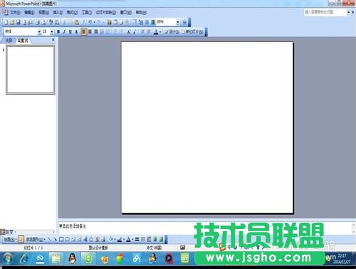
Task: Open the AutoShapes (自选图形) dropdown
Action: tap(36, 239)
